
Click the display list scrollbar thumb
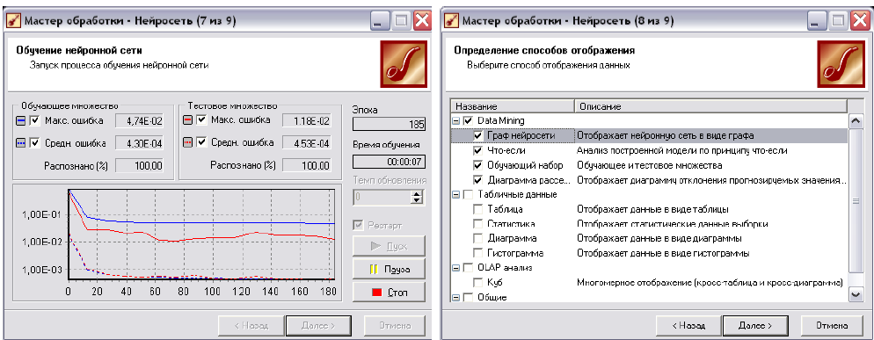[x=855, y=202]
